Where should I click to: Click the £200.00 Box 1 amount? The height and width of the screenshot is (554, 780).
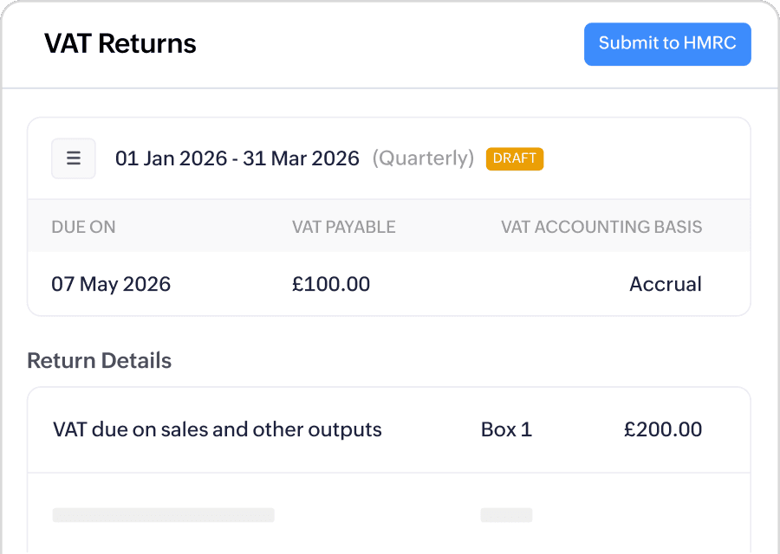(663, 430)
